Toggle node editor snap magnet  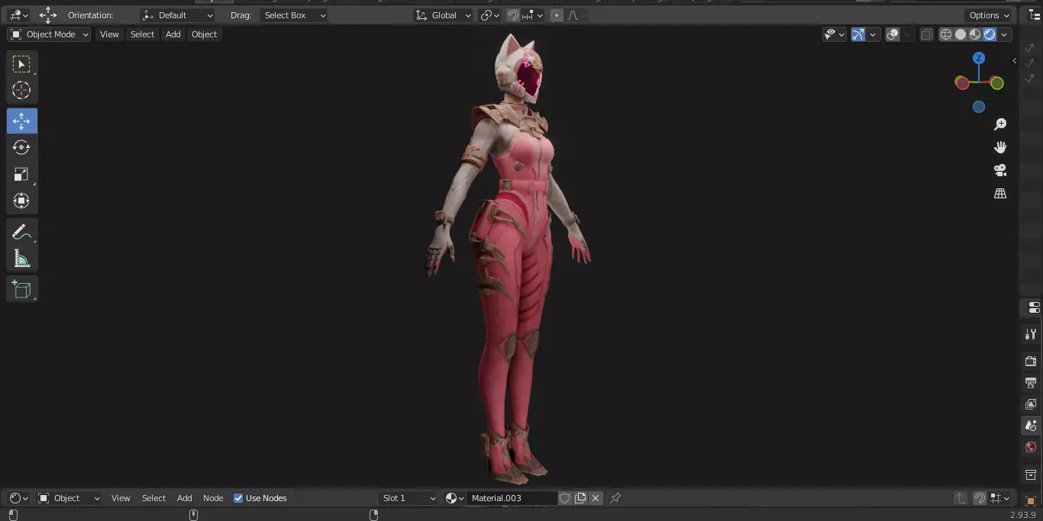point(980,498)
